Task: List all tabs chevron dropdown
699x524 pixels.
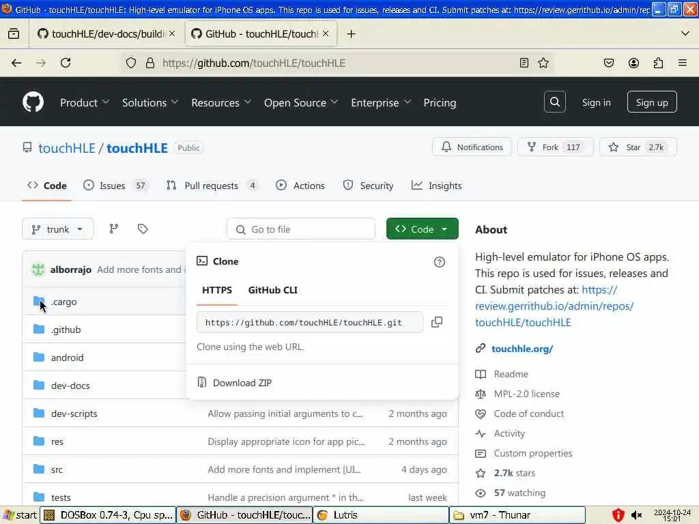Action: (685, 33)
